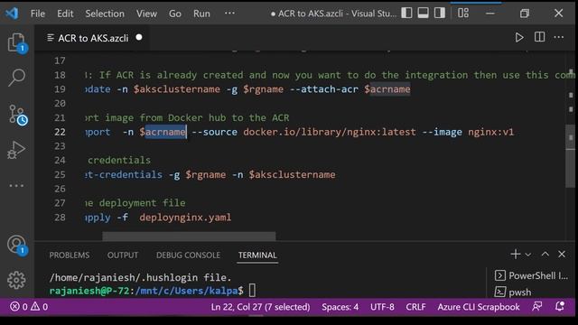Viewport: 578px width, 325px height.
Task: Open errors and warnings status item
Action: pyautogui.click(x=29, y=307)
